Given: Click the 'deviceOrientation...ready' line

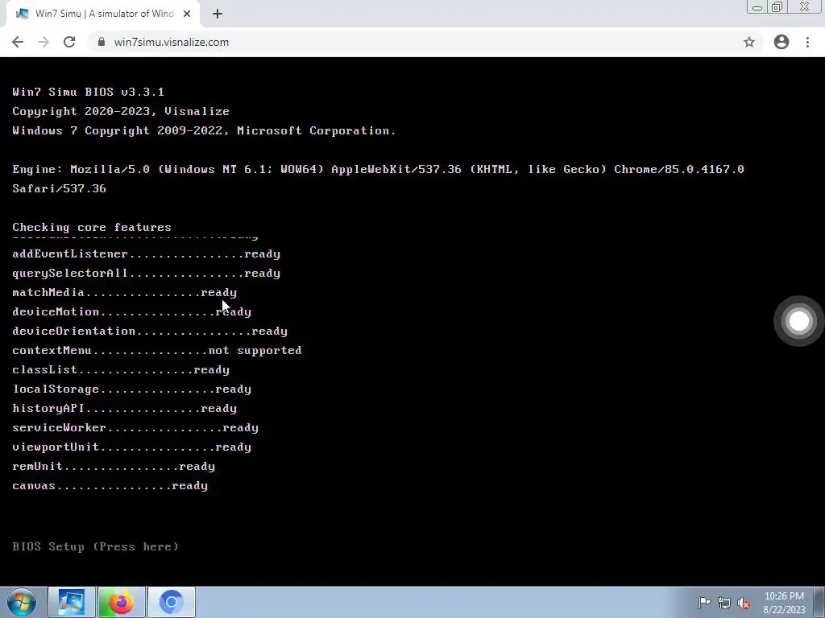Looking at the screenshot, I should (x=150, y=331).
